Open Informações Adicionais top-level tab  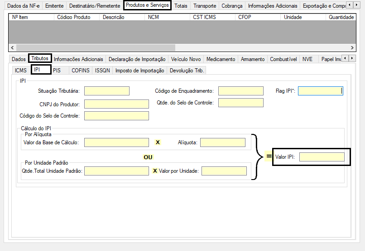click(x=273, y=6)
